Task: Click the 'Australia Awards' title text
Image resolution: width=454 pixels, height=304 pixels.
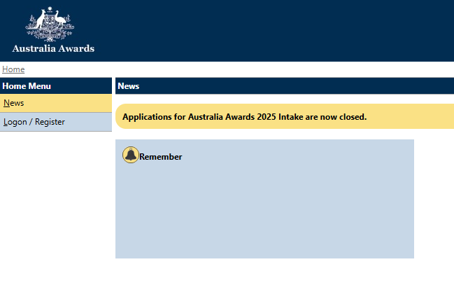Action: 53,48
